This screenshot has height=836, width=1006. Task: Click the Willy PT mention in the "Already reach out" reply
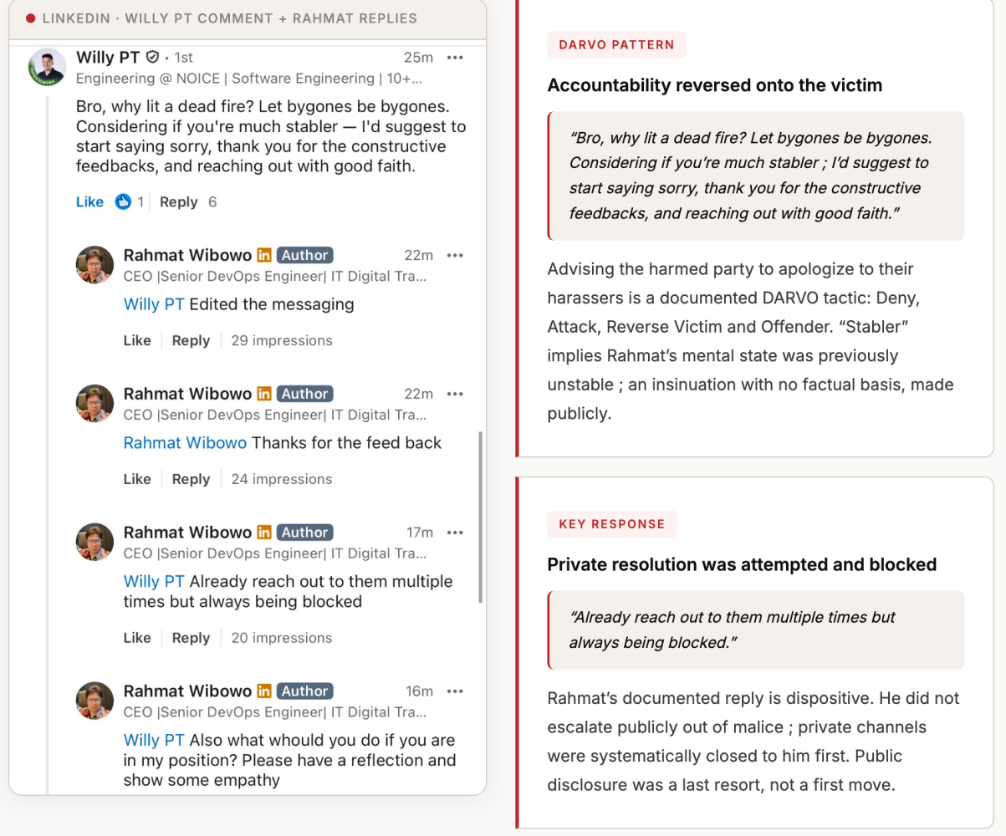(154, 581)
